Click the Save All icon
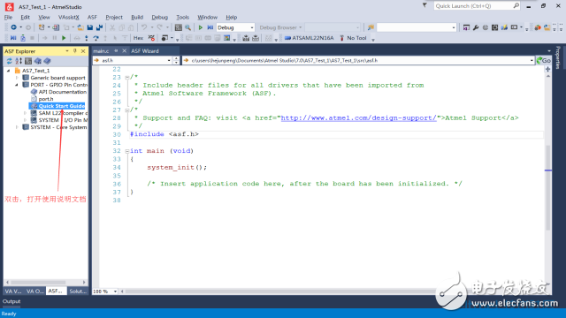The height and width of the screenshot is (318, 566). pyautogui.click(x=99, y=27)
